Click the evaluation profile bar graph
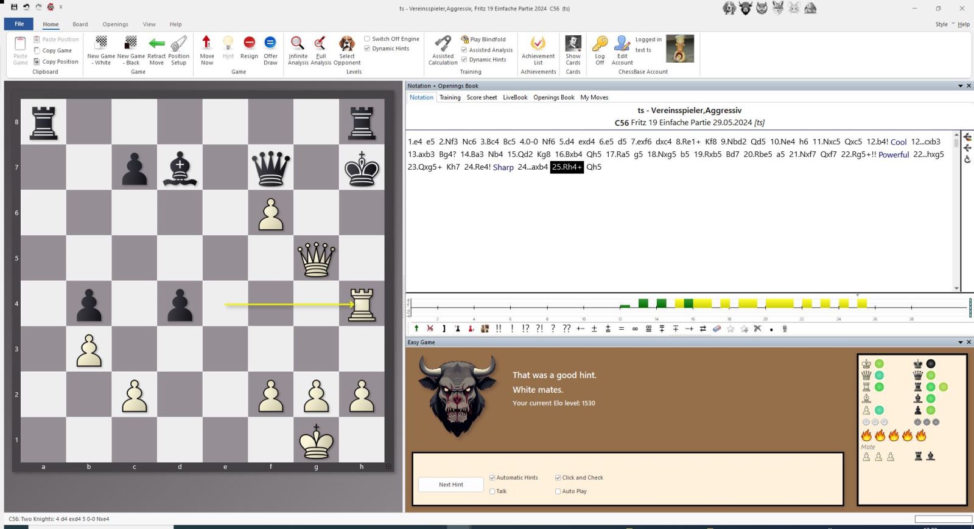Image resolution: width=974 pixels, height=529 pixels. [x=688, y=306]
